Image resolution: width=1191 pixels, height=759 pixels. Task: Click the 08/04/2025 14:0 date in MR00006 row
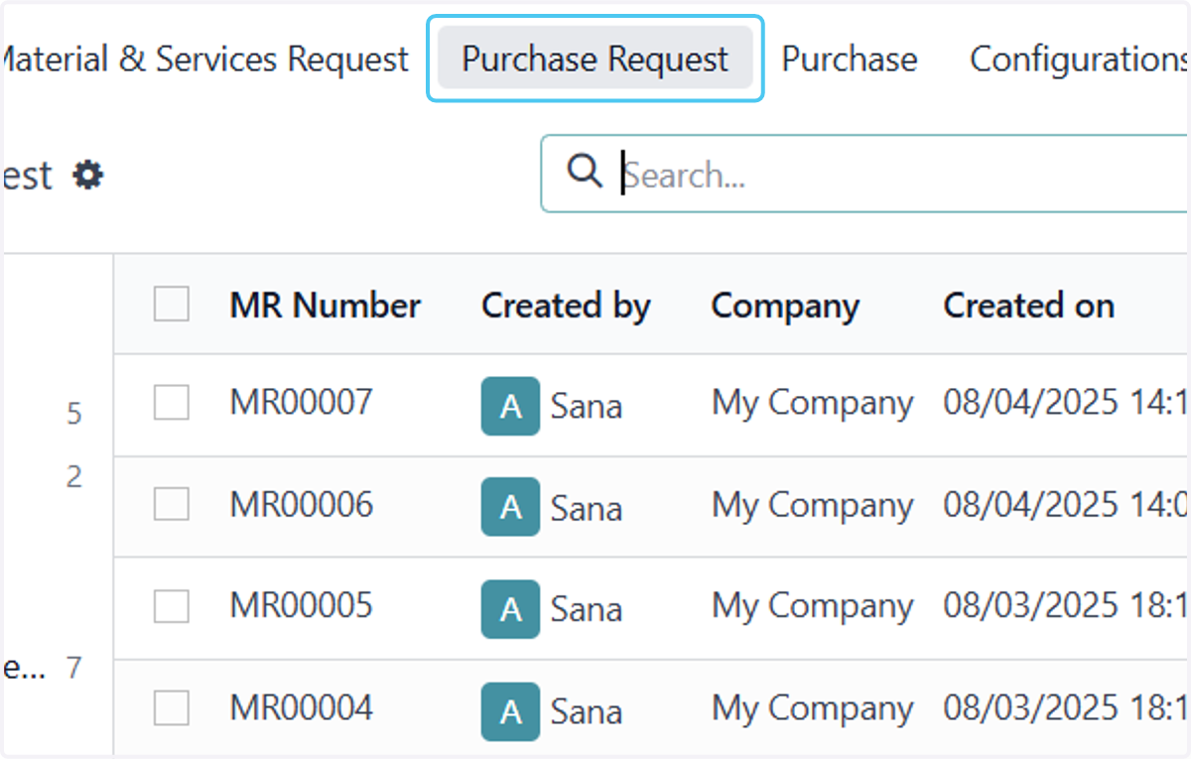[x=1066, y=504]
